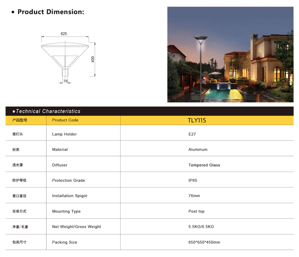Select the 76mm spigot value in table
The image size is (299, 257).
pyautogui.click(x=194, y=196)
